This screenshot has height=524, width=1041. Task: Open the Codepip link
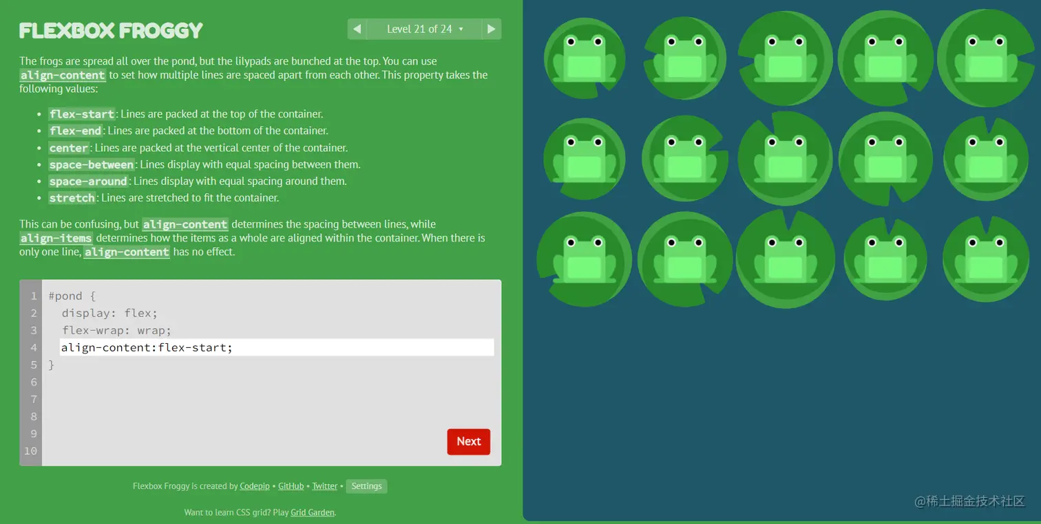255,486
